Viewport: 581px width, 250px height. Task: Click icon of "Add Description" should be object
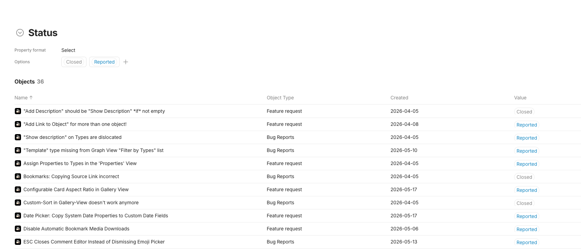tap(18, 111)
